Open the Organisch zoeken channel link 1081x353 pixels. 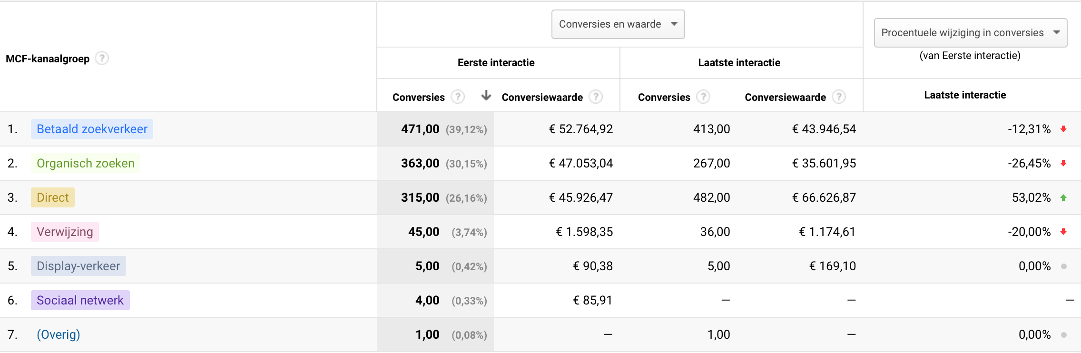(86, 163)
